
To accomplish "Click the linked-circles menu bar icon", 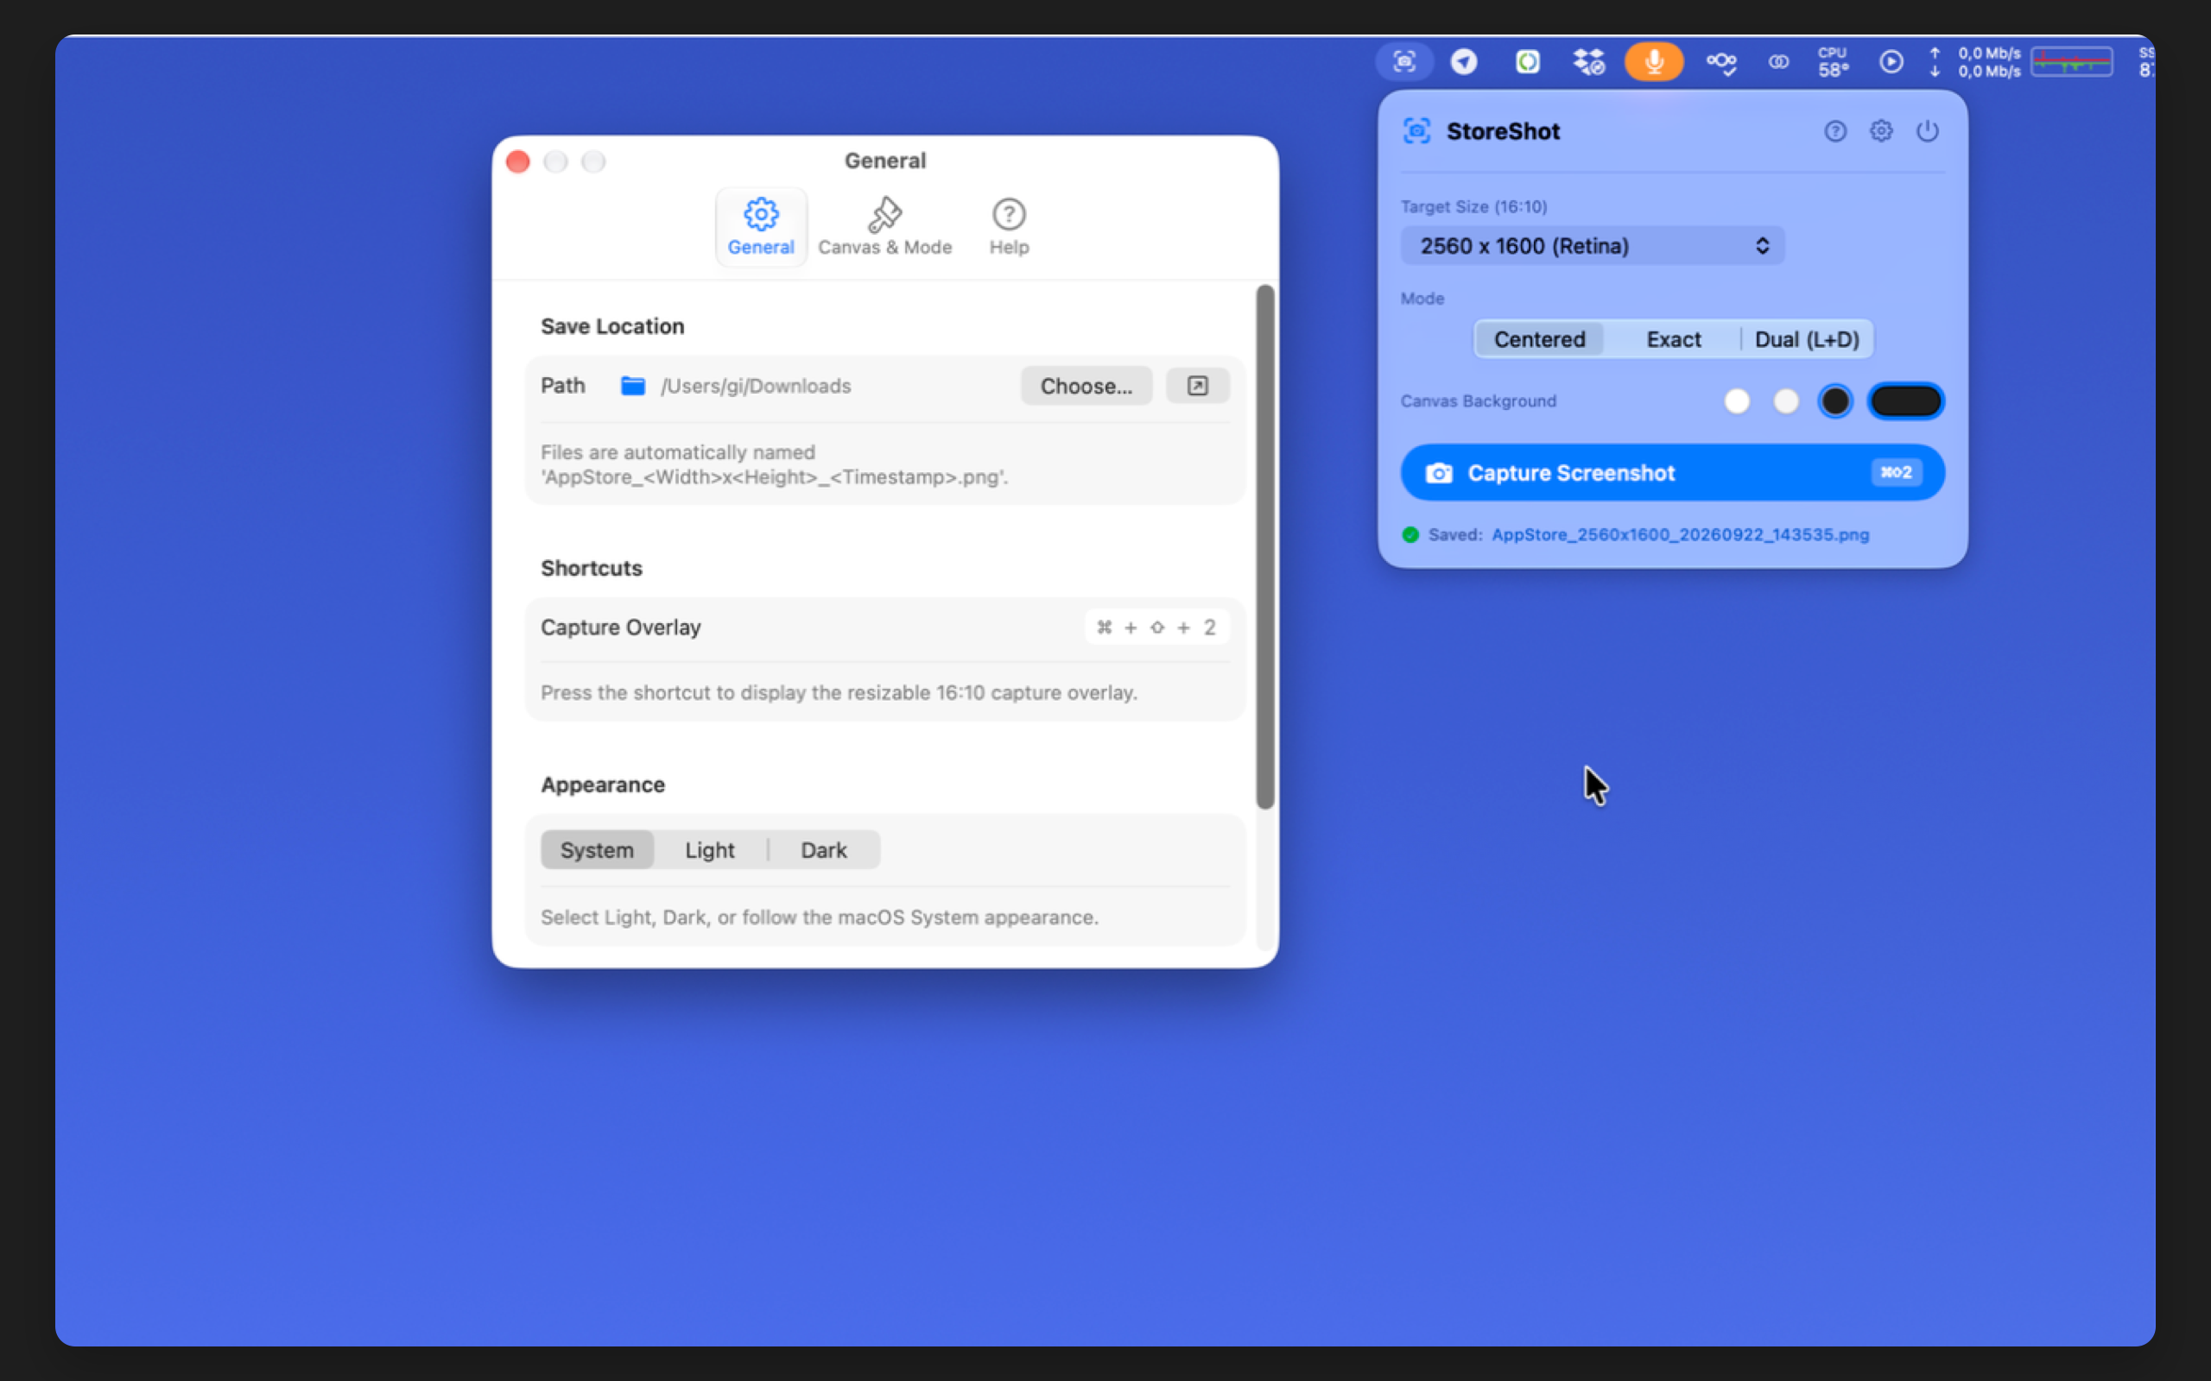I will pos(1778,61).
